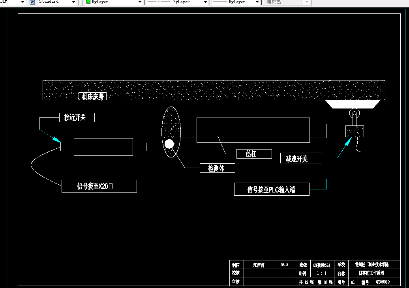Open the Standard text style dropdown
Image resolution: width=409 pixels, height=288 pixels.
pyautogui.click(x=73, y=2)
